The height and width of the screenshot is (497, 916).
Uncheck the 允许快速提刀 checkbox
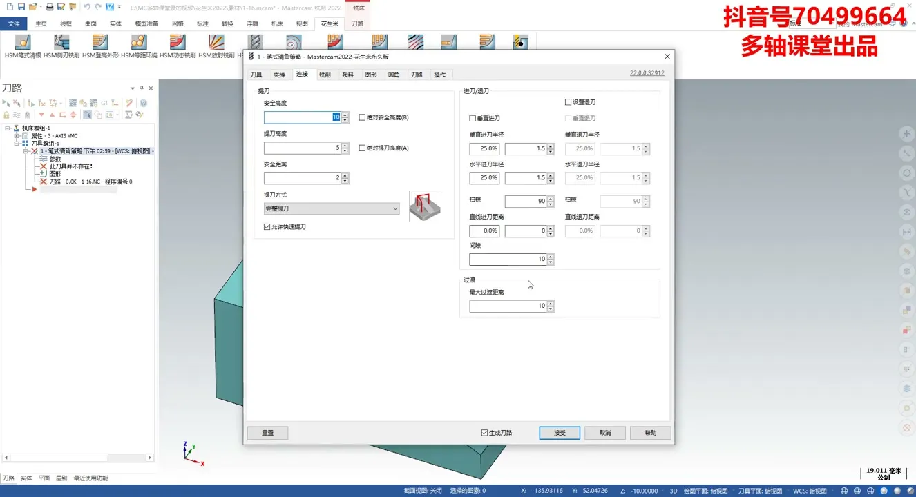(267, 227)
